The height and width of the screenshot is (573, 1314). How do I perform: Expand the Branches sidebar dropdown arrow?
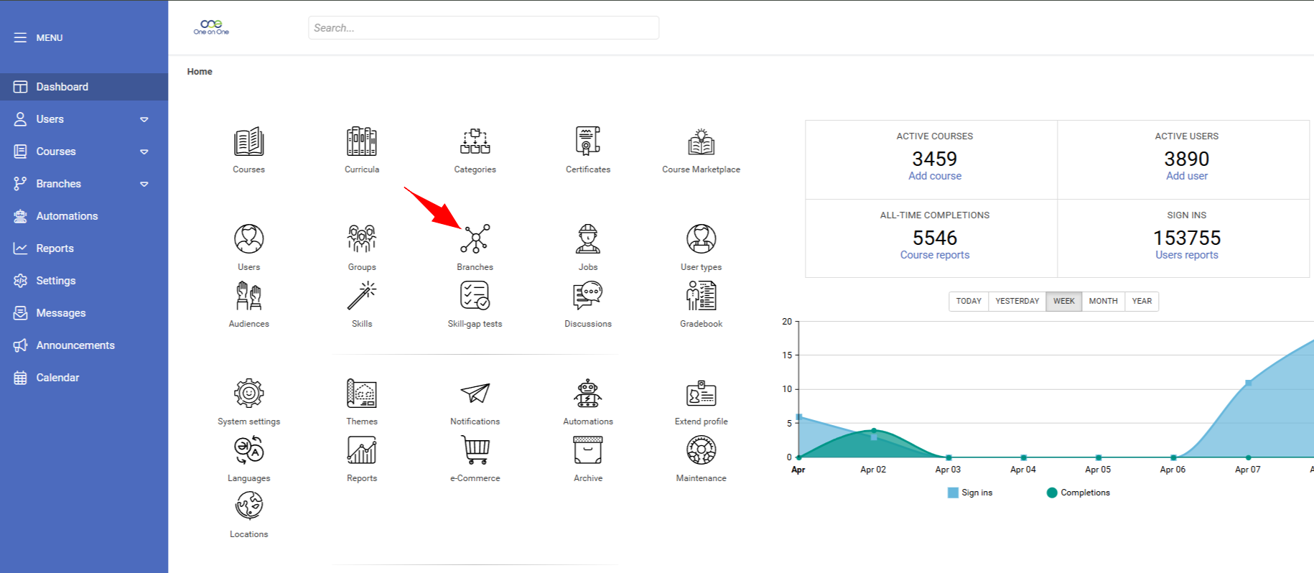(x=144, y=184)
